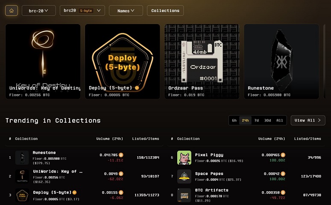Select the 7d time range
Screen dimensions: 331x205
[257, 120]
